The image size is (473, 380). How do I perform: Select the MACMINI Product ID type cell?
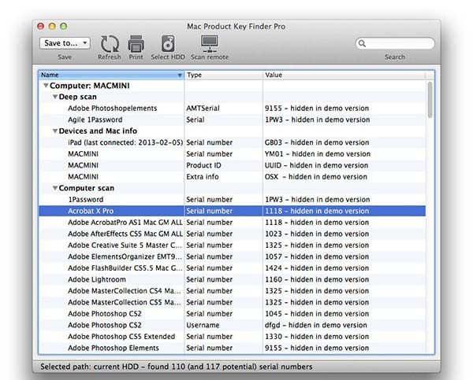pos(203,165)
